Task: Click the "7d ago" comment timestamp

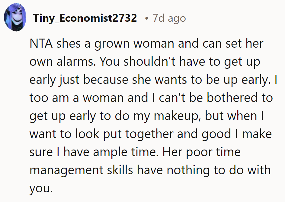Action: [169, 18]
